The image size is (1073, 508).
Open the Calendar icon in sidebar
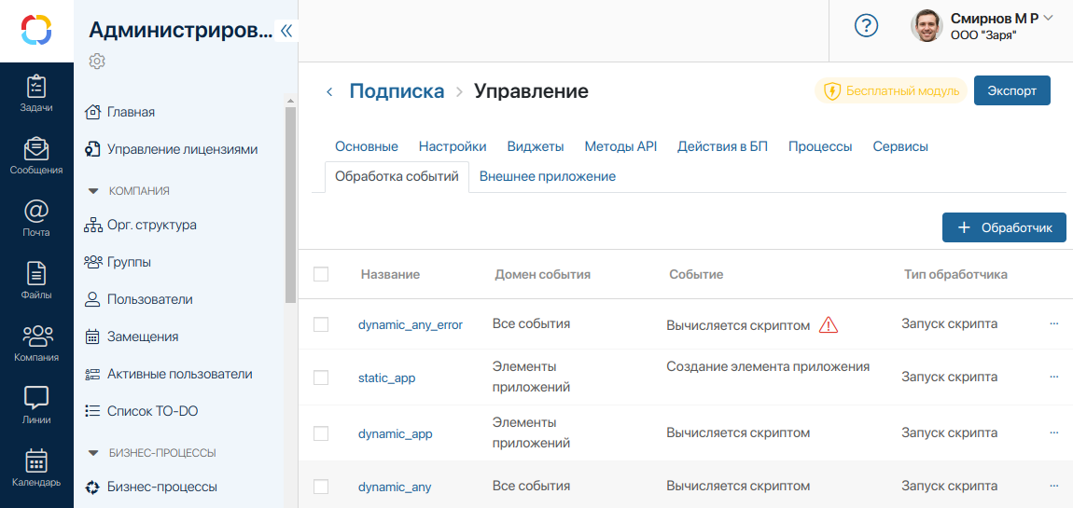click(36, 468)
